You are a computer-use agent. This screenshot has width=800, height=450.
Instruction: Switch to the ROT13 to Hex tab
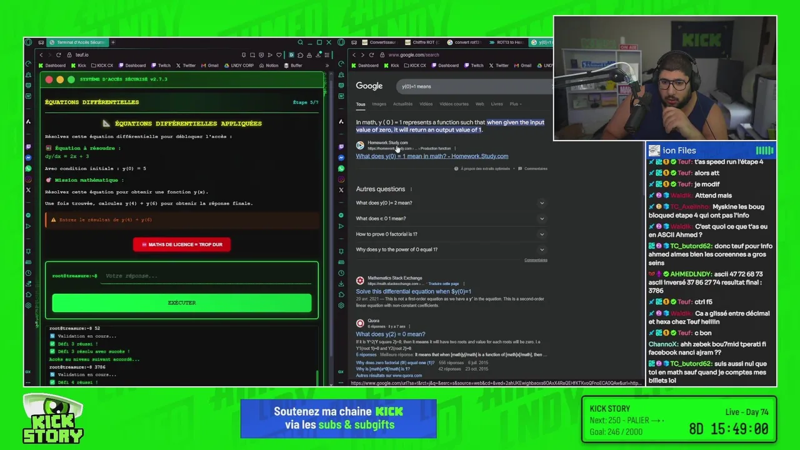(507, 42)
